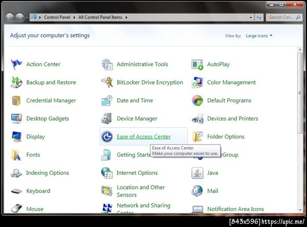The width and height of the screenshot is (307, 227).
Task: Go forward with the Forward arrow button
Action: [x=20, y=17]
